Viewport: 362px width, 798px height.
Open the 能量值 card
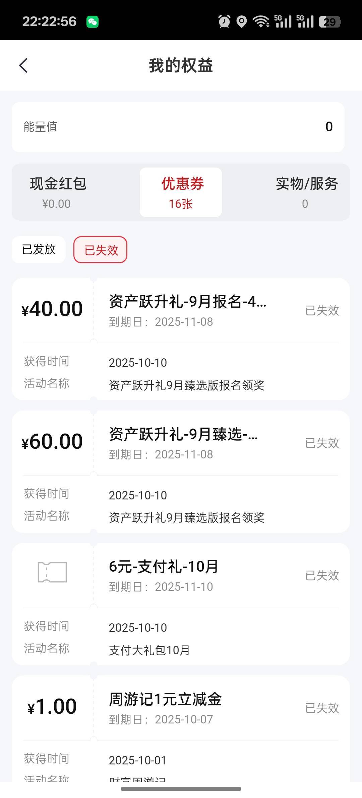tap(178, 127)
